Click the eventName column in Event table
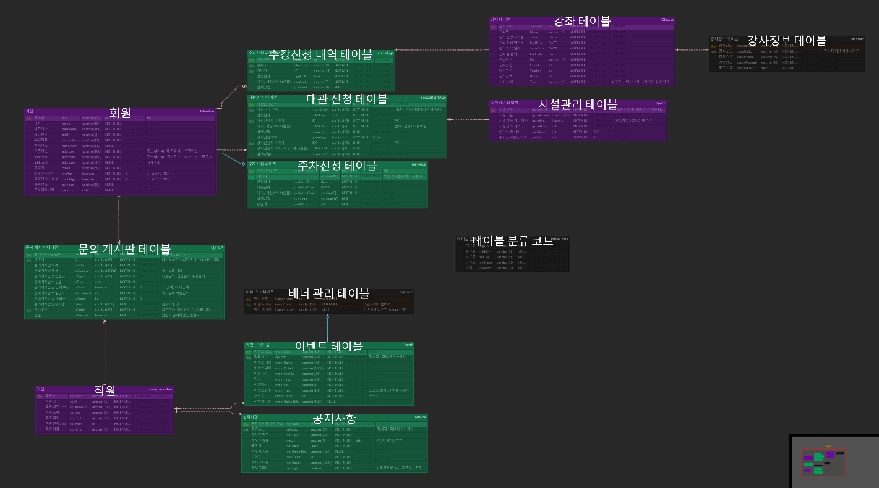 (x=283, y=363)
